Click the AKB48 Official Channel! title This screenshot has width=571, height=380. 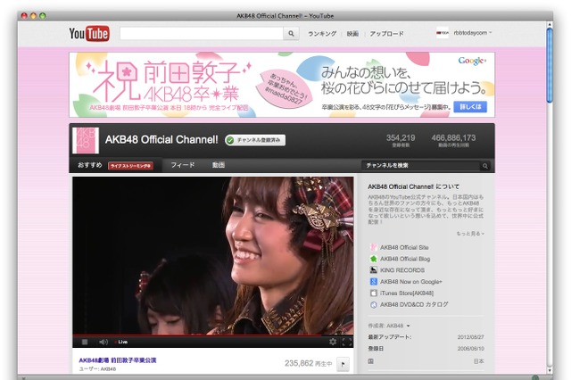[x=161, y=140]
